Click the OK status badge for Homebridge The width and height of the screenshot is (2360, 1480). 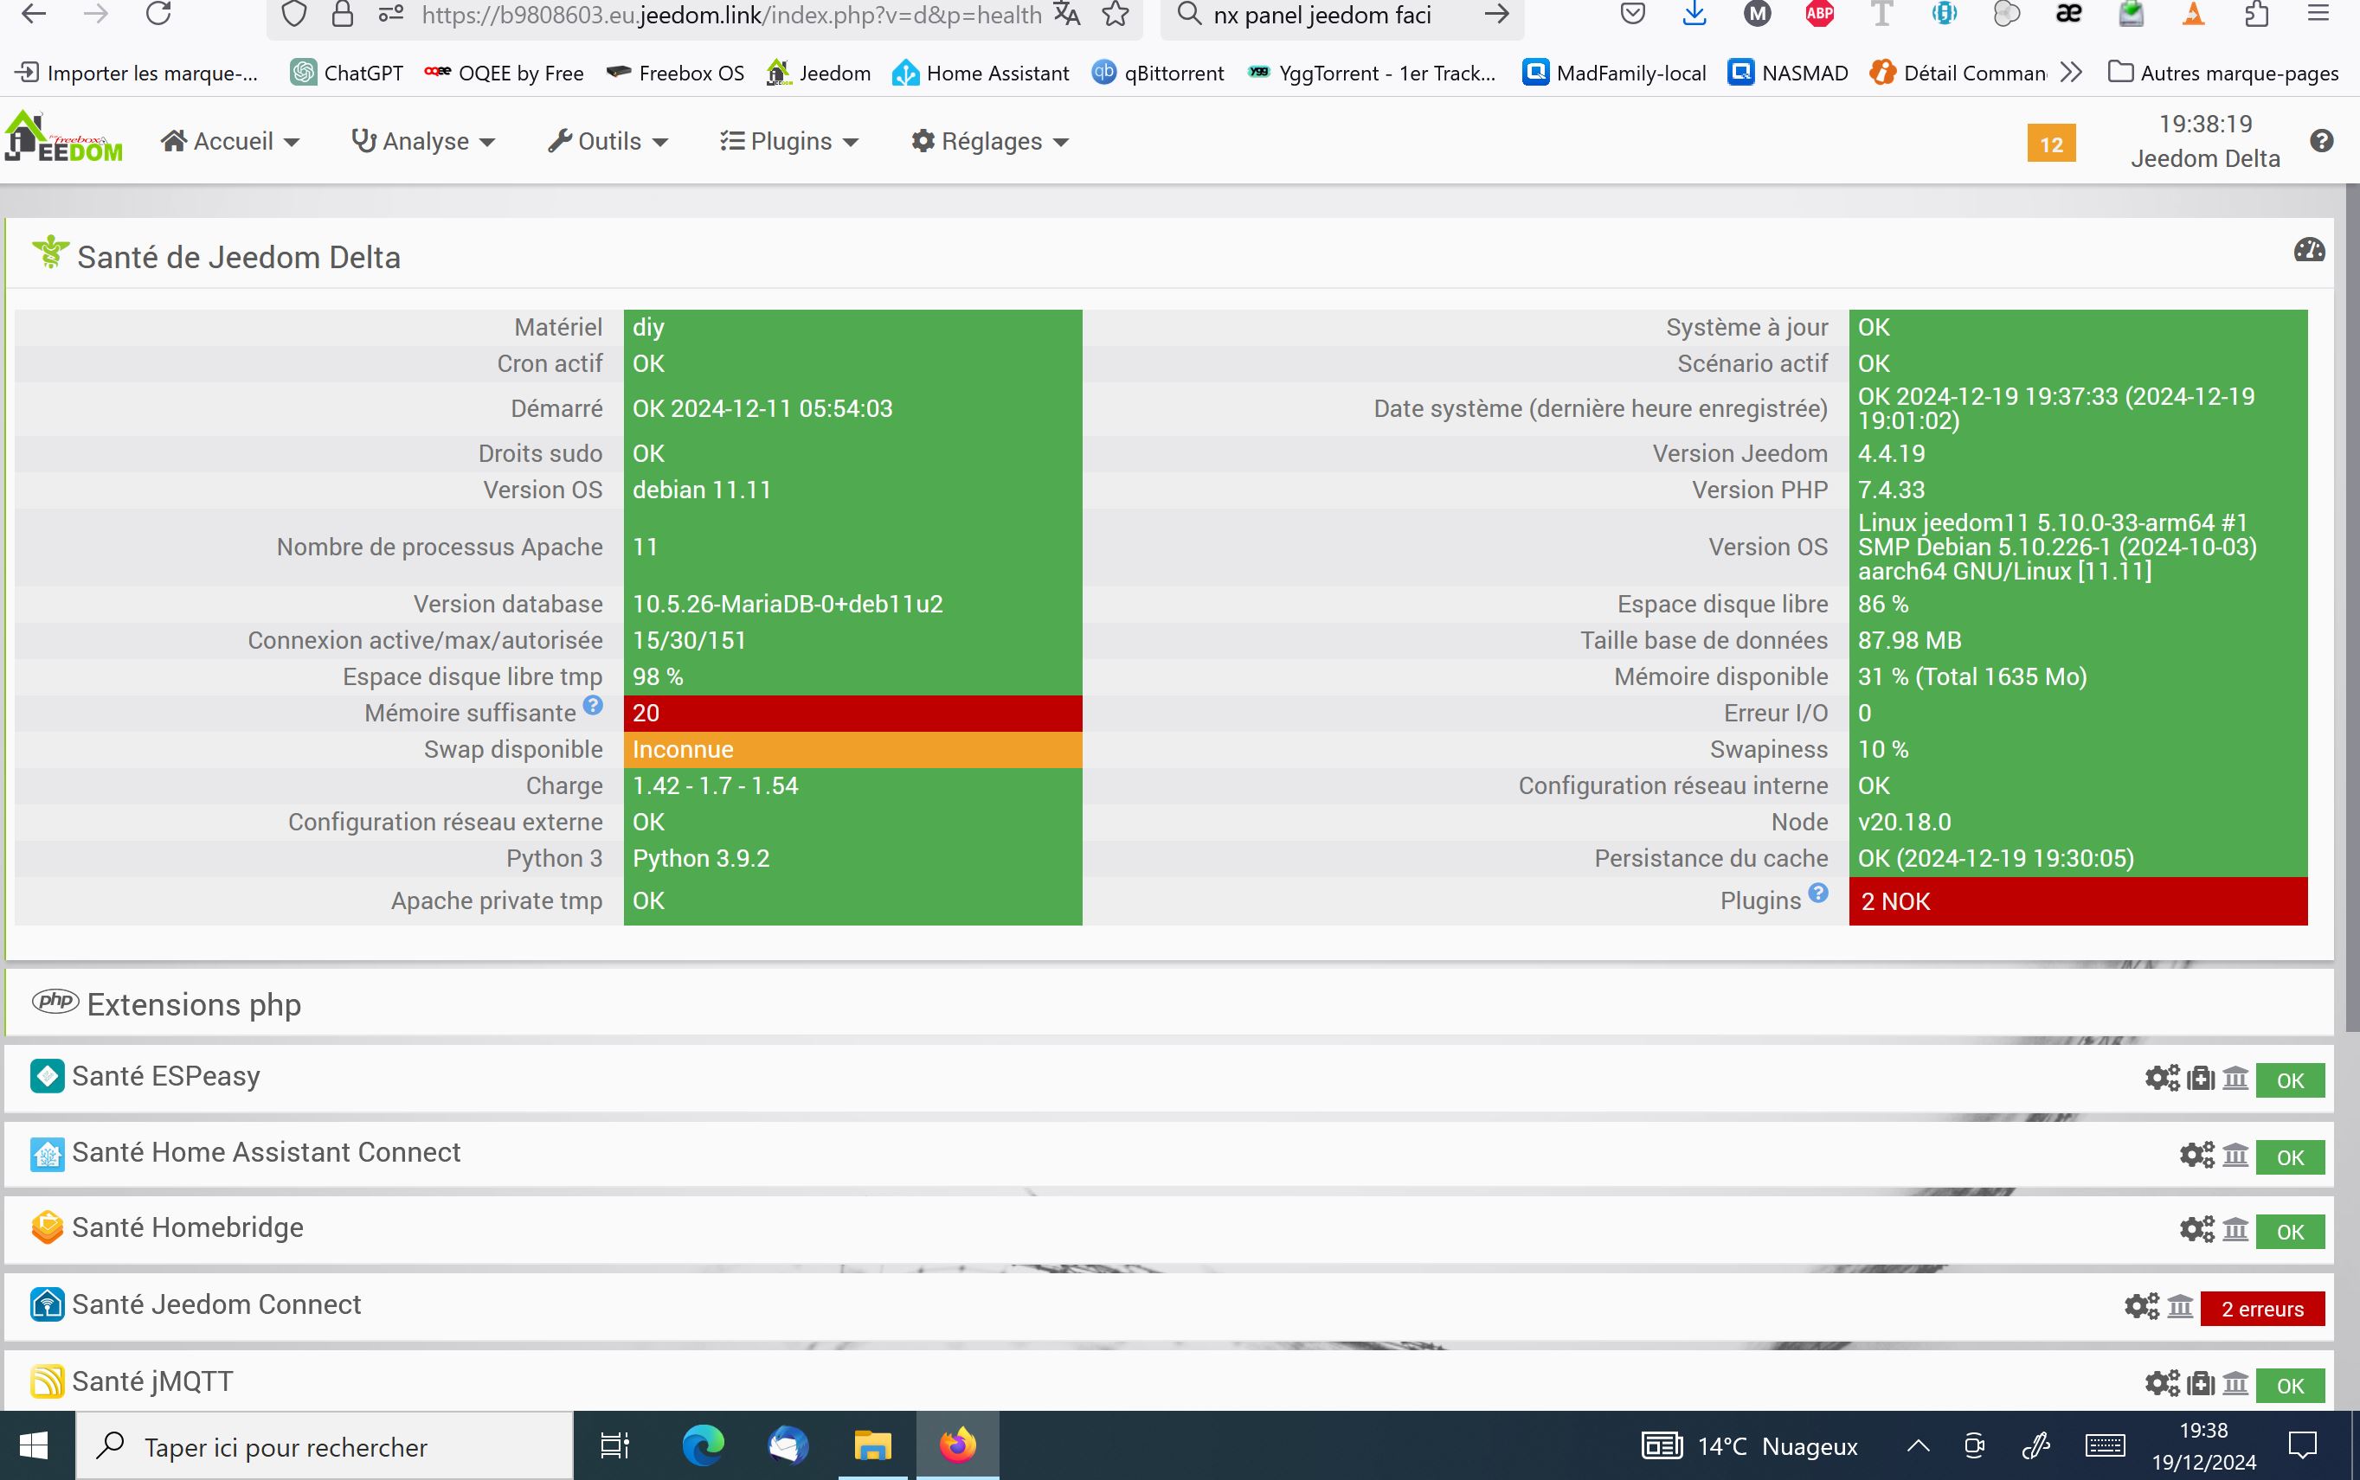[2290, 1233]
